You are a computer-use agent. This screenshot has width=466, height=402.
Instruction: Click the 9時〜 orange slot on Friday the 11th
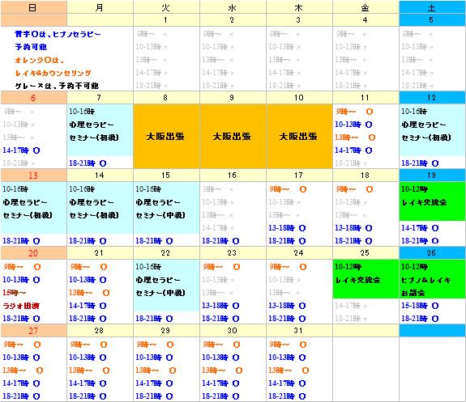354,112
